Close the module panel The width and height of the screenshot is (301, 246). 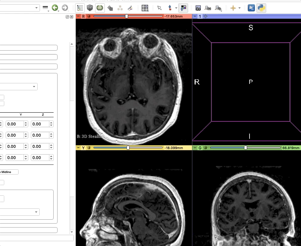(x=71, y=17)
